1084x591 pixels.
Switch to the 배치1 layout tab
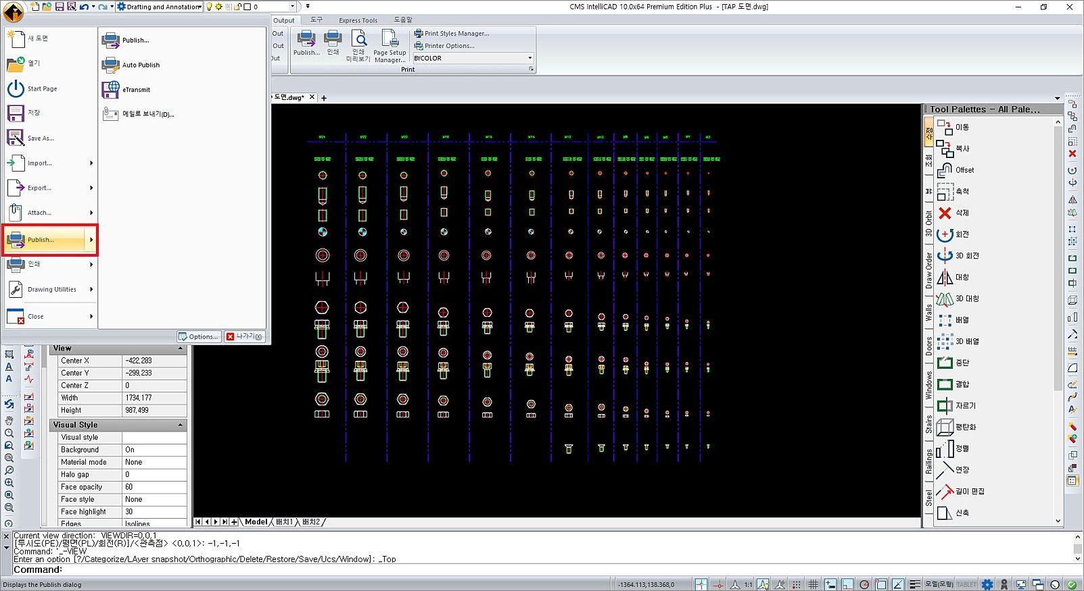[x=284, y=522]
